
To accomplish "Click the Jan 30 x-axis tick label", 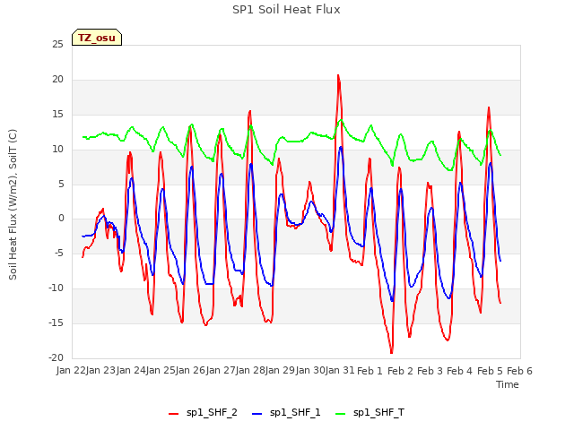I will point(310,370).
